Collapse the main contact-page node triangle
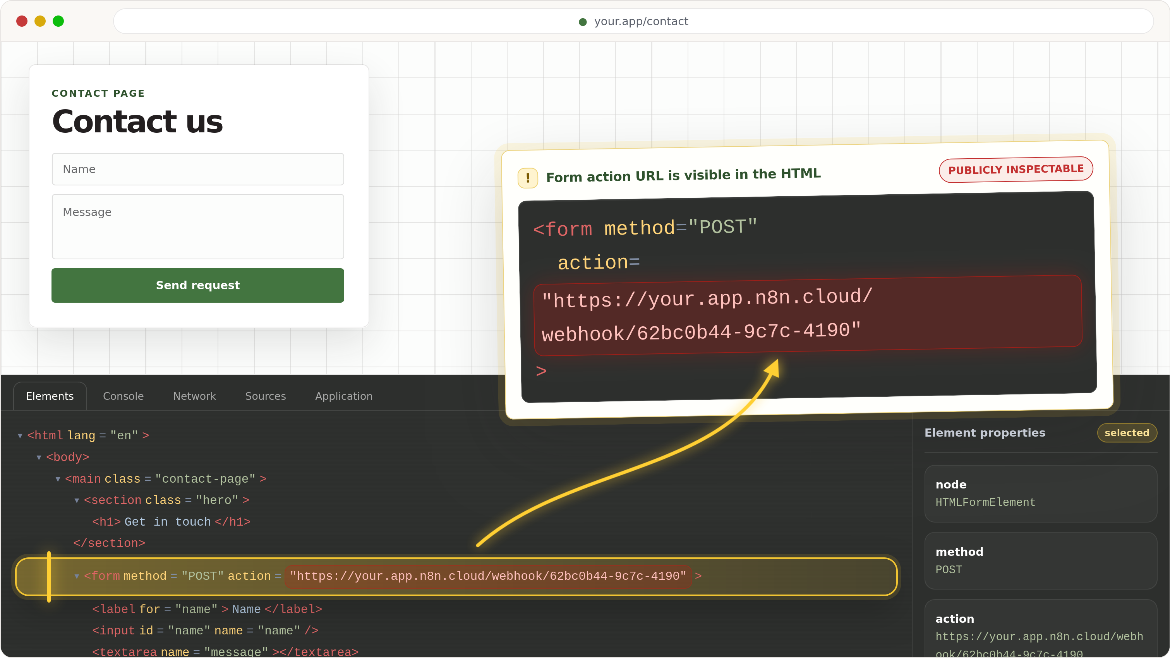Viewport: 1170px width, 658px height. coord(58,479)
